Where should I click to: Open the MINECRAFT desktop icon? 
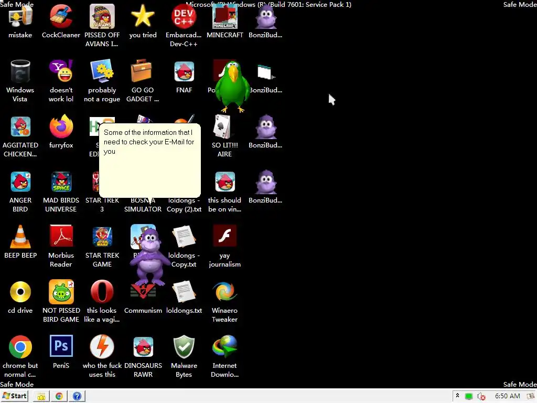[224, 16]
